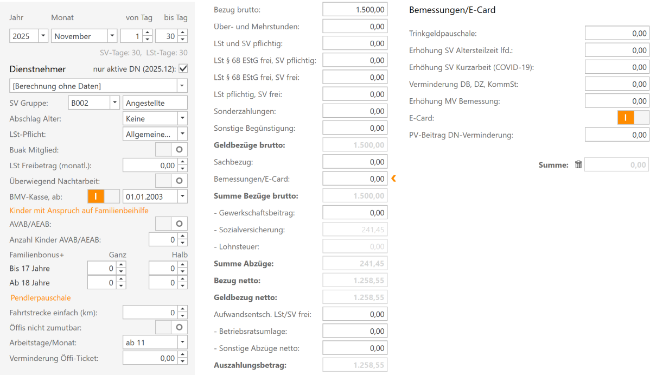Image resolution: width=650 pixels, height=375 pixels.
Task: Click the Bezug brutto input field
Action: click(x=355, y=10)
